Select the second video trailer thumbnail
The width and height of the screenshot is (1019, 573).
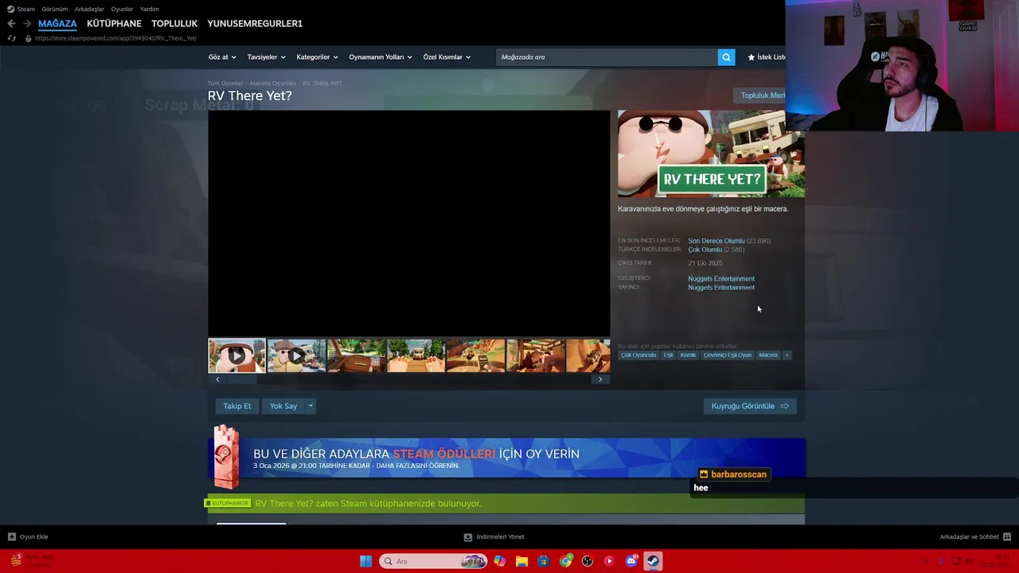point(296,356)
